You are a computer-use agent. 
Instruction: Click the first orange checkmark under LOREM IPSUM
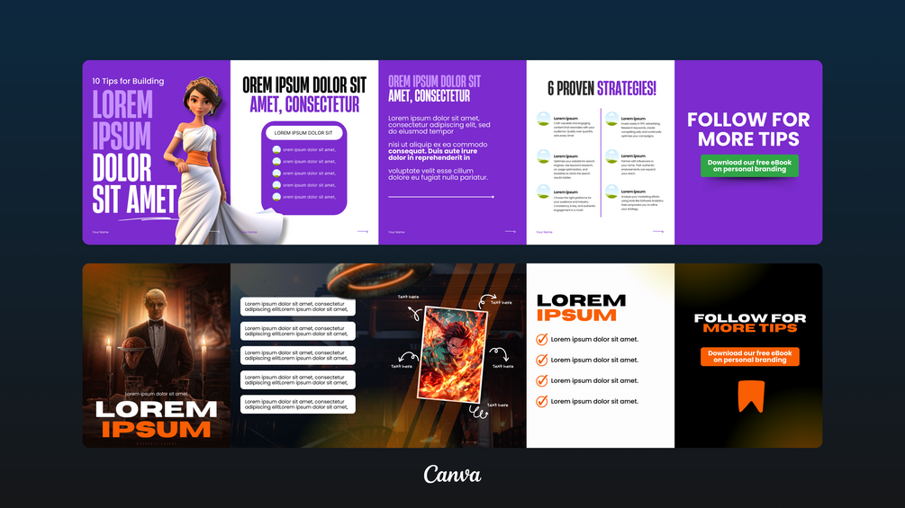tap(541, 339)
